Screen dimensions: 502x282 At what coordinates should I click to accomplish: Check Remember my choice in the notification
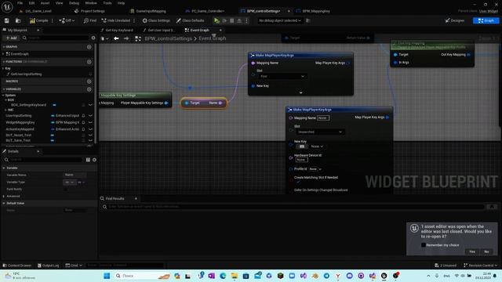[x=424, y=245]
